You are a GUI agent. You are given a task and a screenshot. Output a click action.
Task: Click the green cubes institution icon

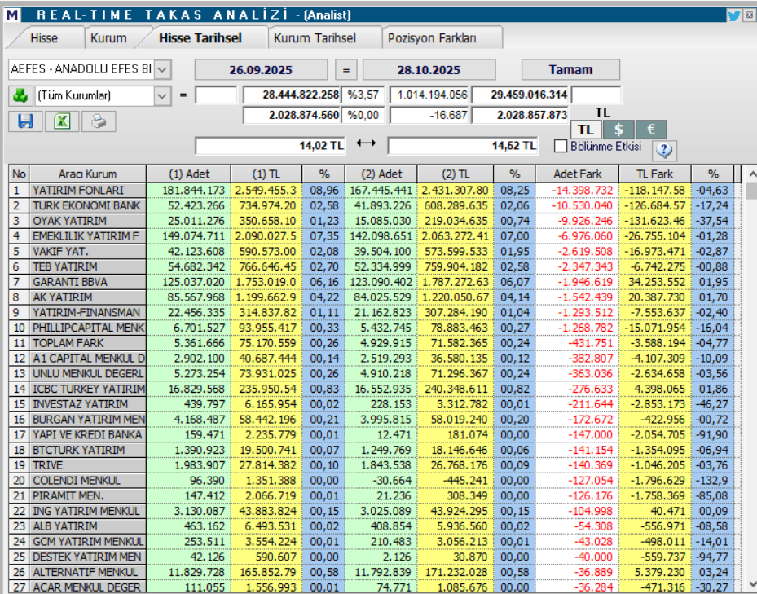coord(20,95)
